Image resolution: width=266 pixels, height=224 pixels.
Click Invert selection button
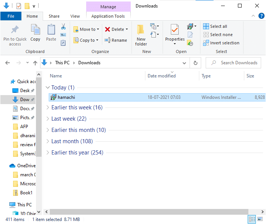coord(221,43)
